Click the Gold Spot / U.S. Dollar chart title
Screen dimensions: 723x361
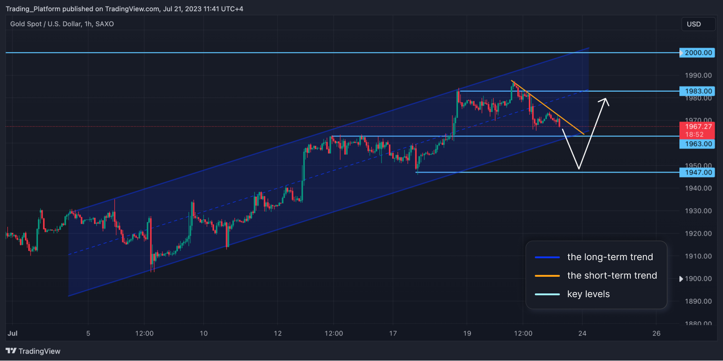[x=62, y=24]
